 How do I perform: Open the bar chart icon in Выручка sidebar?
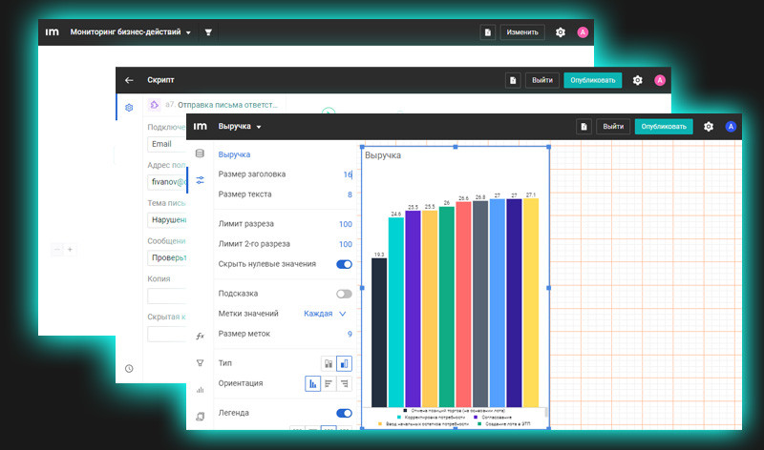pos(200,390)
